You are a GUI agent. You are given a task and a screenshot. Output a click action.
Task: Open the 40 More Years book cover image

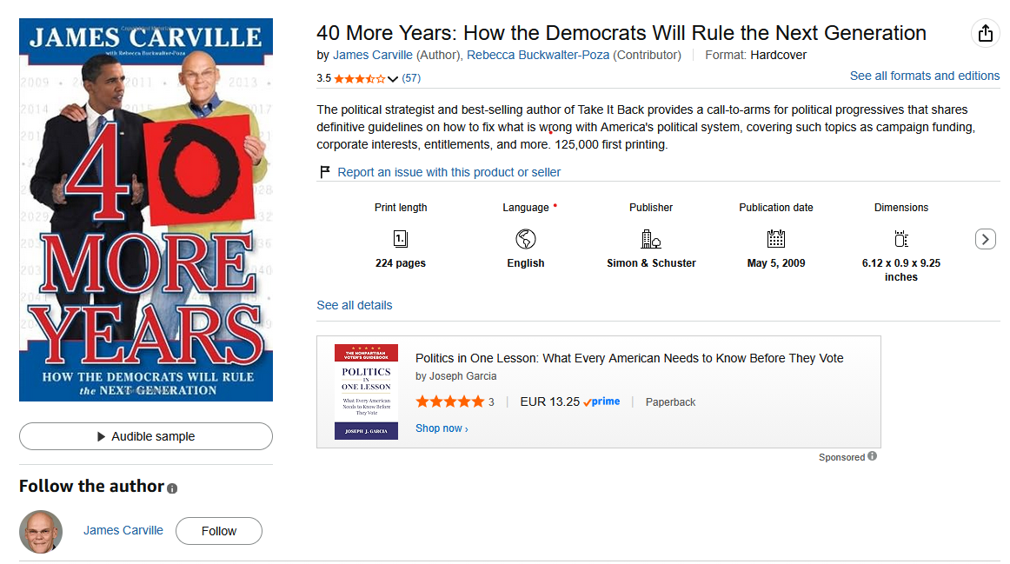pyautogui.click(x=145, y=210)
